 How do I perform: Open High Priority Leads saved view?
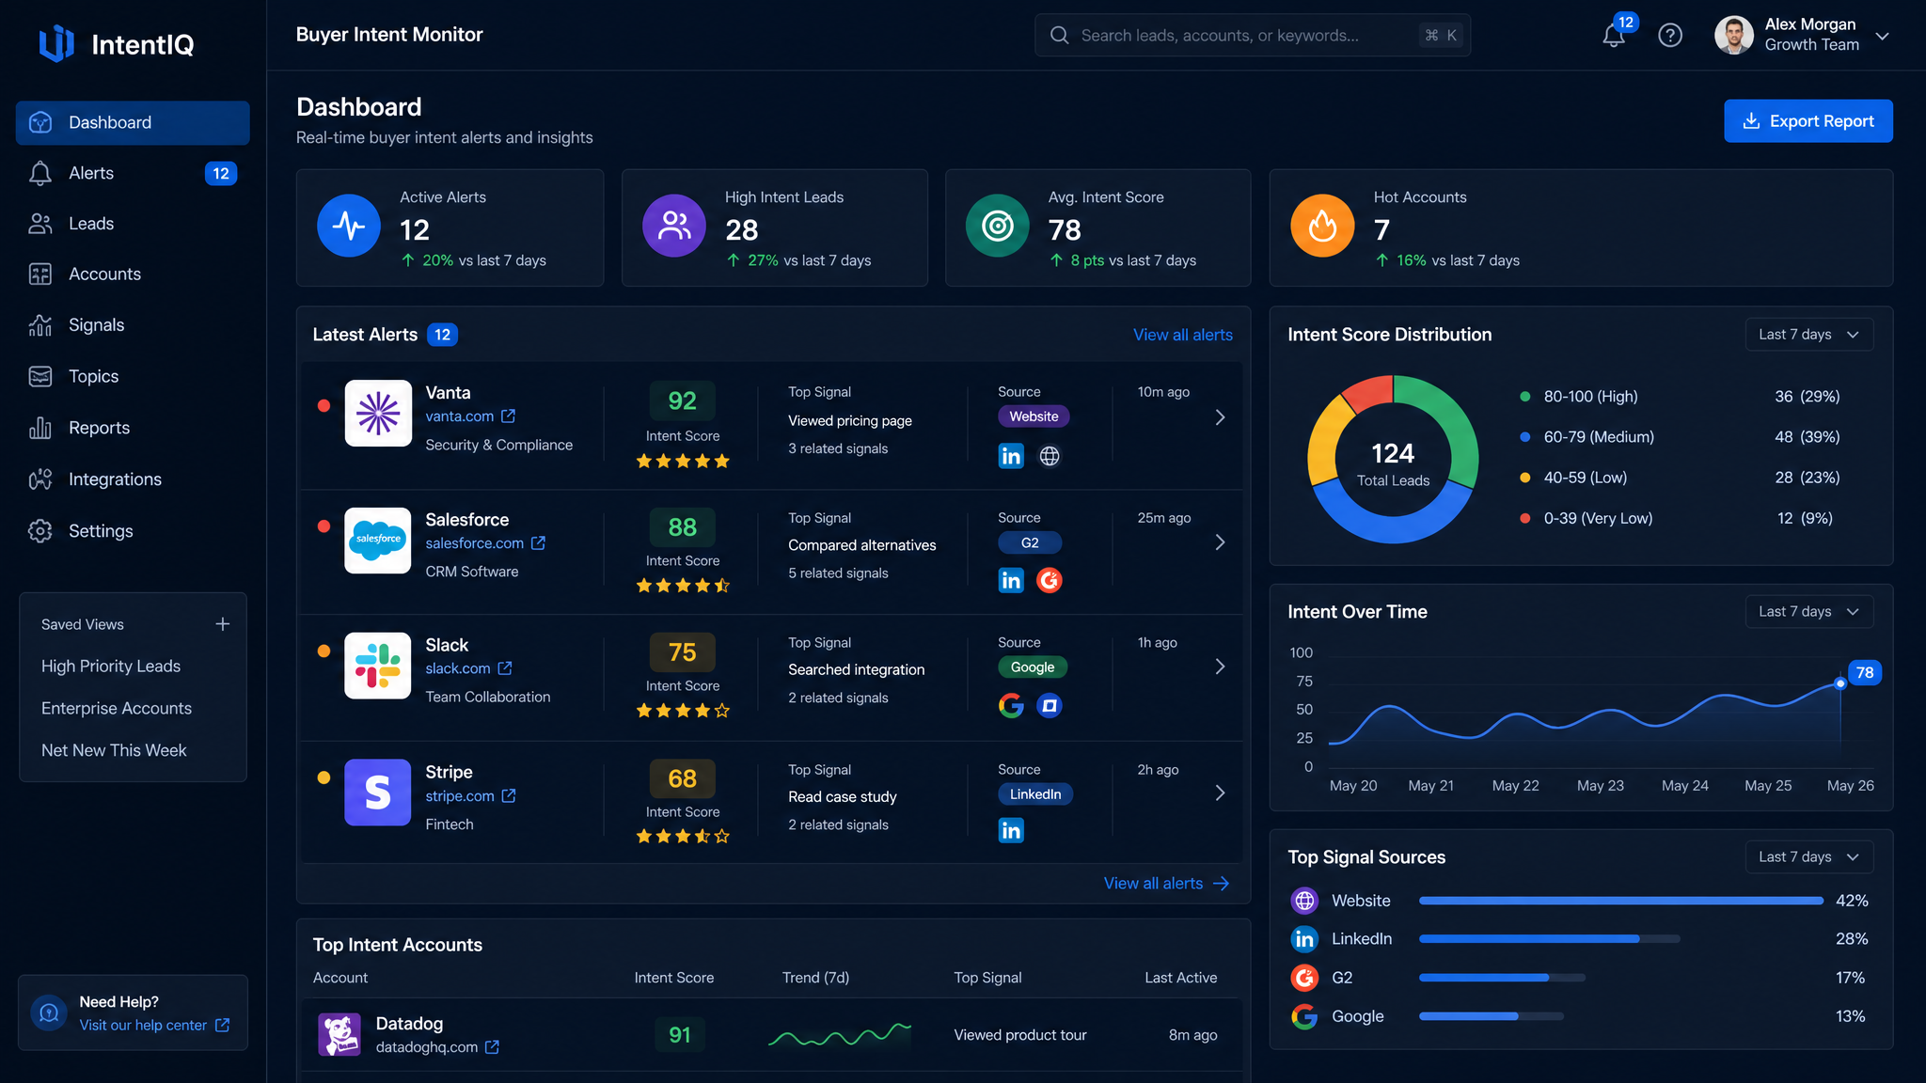(111, 667)
